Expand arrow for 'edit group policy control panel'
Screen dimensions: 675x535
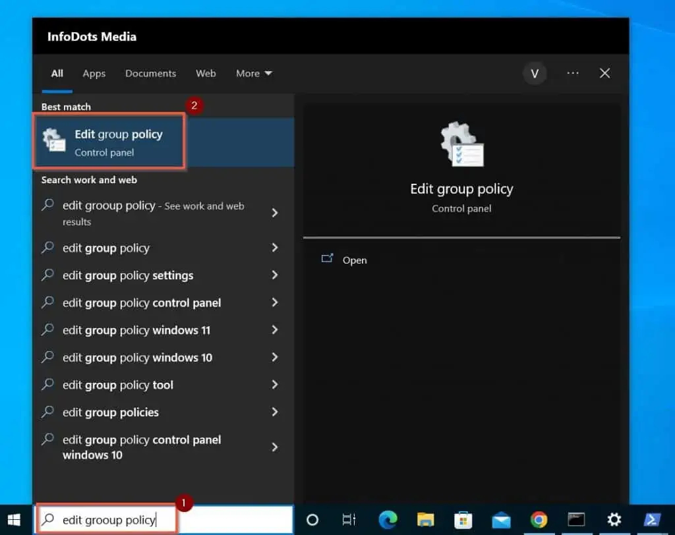coord(275,302)
